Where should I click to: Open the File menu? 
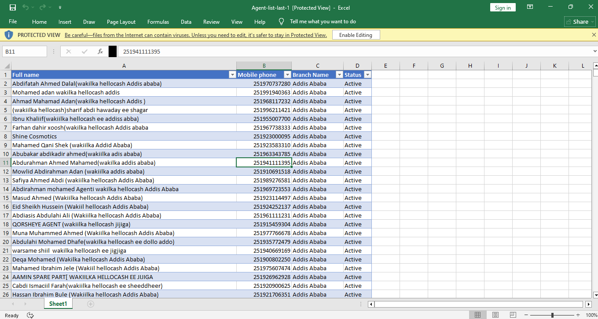point(13,22)
